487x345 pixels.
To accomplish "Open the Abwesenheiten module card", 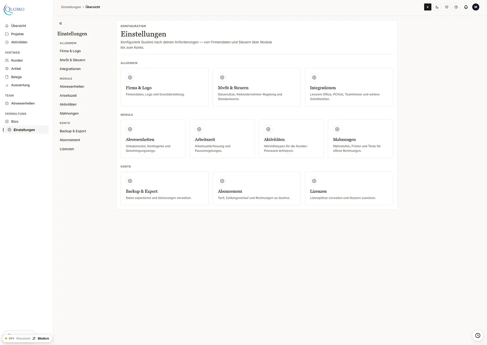I will [153, 139].
